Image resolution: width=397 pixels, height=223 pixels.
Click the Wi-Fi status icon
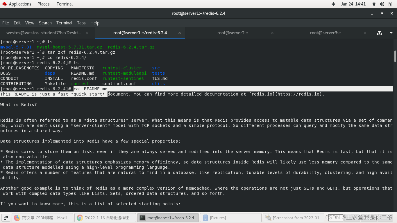(374, 4)
